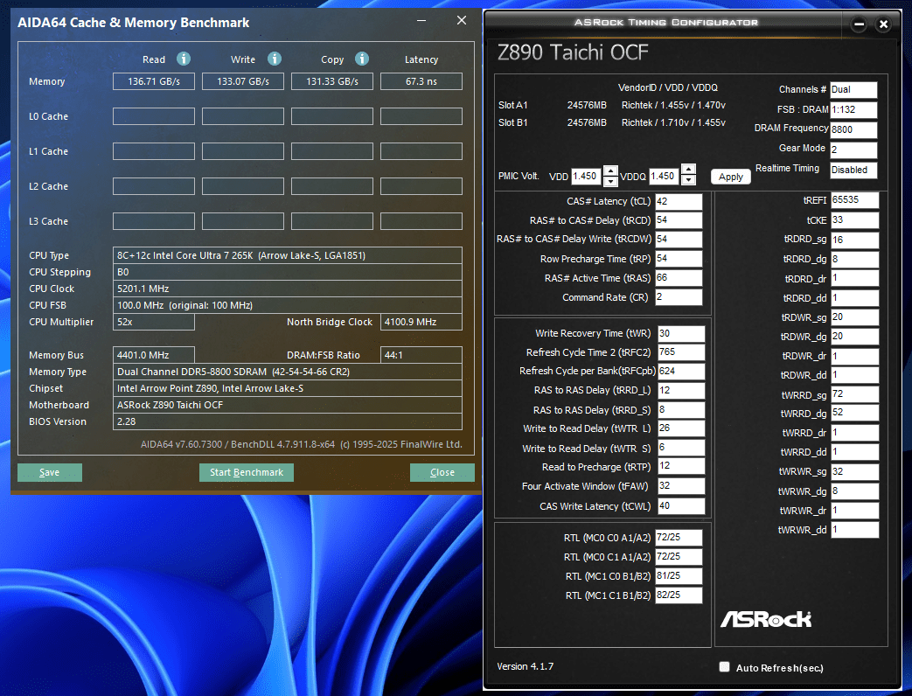This screenshot has width=912, height=696.
Task: Click the tWTR_S field showing 6
Action: (x=681, y=448)
